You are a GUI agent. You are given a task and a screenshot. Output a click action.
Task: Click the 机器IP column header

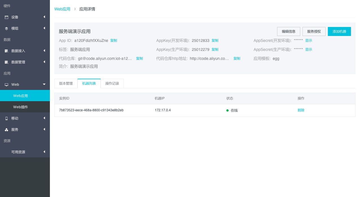pyautogui.click(x=160, y=98)
